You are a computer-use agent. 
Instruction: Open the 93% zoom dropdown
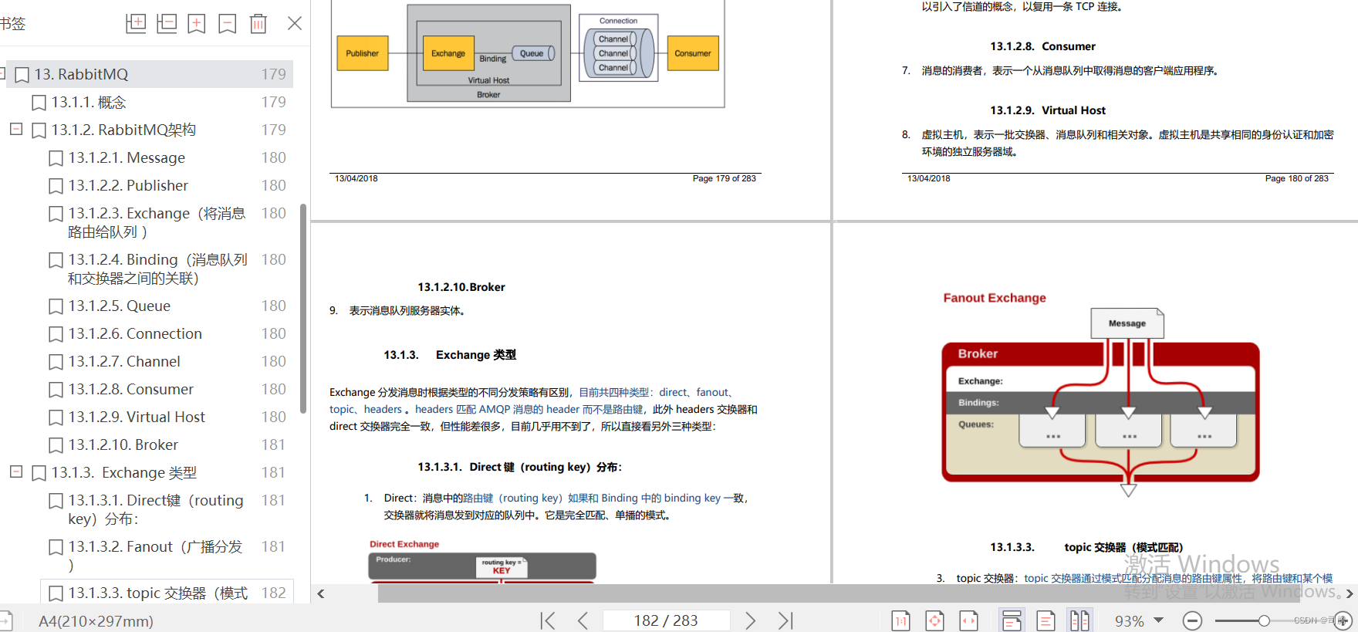coord(1158,620)
